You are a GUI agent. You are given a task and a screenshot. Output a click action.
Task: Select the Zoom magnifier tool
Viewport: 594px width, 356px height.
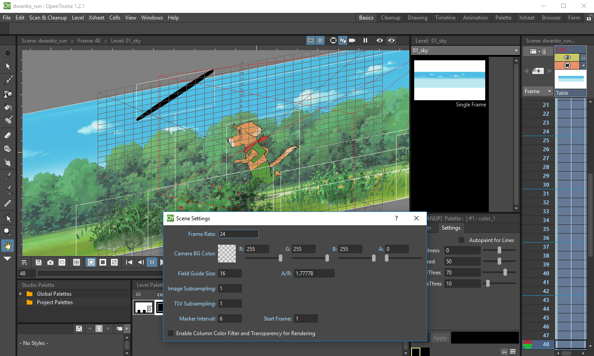point(8,231)
